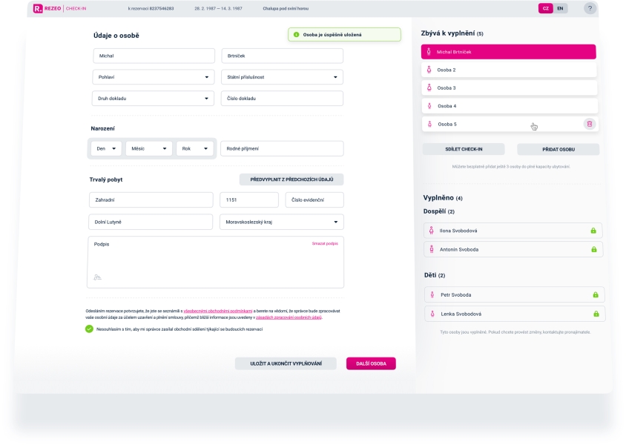Click green lock icon beside Ilona Svobodová
This screenshot has width=626, height=445.
point(593,231)
